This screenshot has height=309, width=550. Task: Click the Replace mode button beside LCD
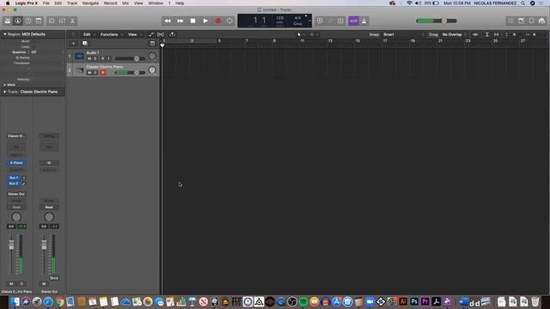320,21
